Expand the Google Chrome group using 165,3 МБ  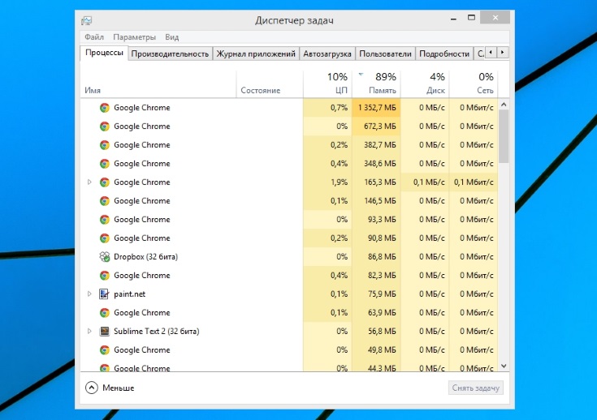tap(89, 182)
